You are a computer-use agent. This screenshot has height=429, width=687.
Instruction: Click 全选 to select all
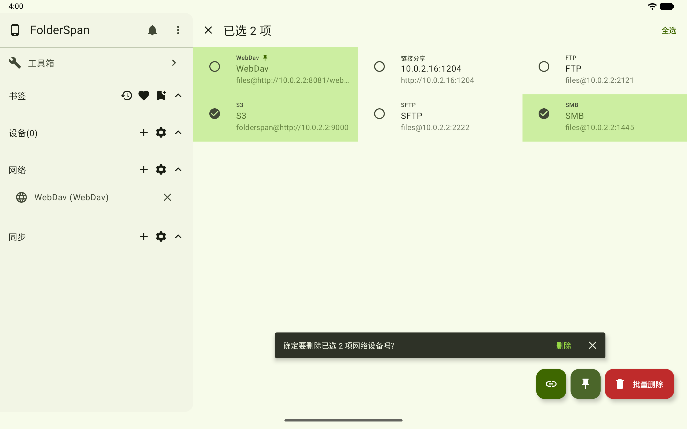coord(669,30)
